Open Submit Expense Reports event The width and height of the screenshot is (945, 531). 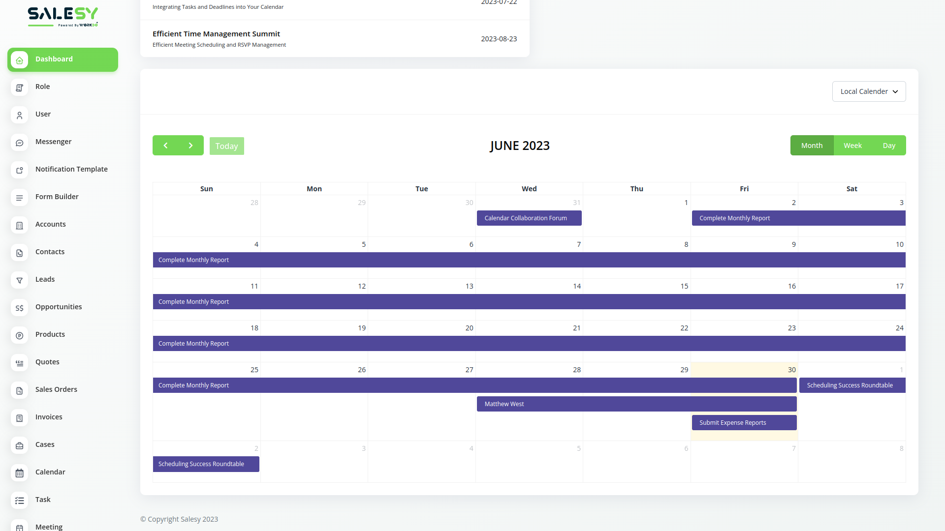[744, 423]
